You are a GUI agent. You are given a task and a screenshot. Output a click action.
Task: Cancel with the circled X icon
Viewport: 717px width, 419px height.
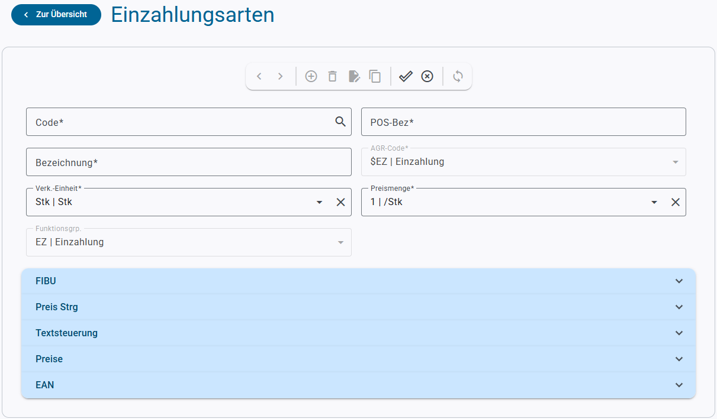click(x=427, y=76)
